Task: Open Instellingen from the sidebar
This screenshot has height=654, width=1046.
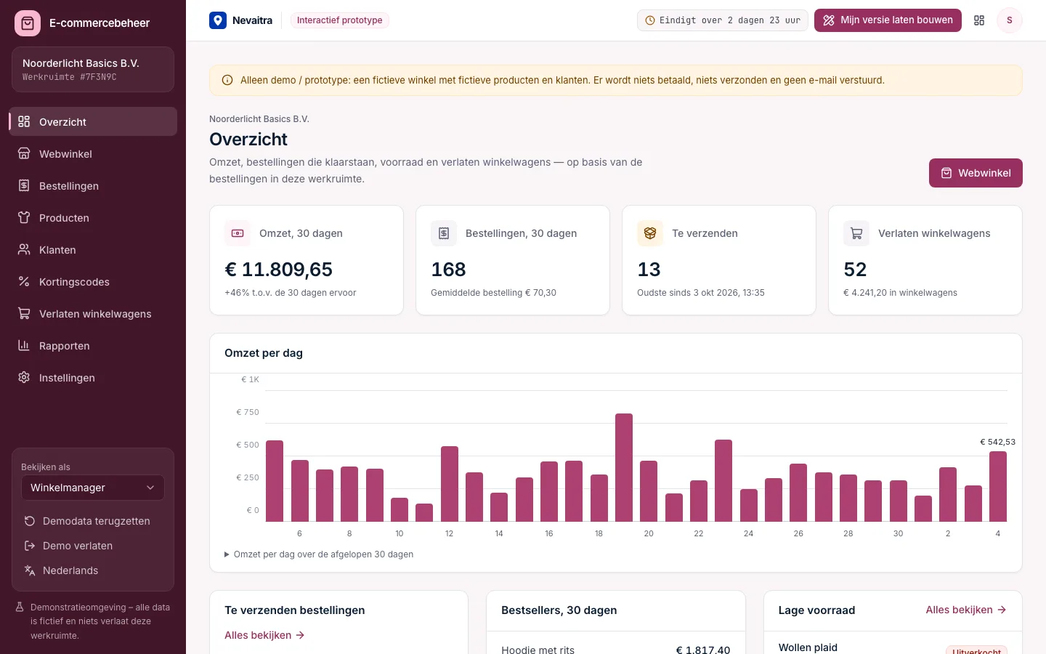Action: 93,377
